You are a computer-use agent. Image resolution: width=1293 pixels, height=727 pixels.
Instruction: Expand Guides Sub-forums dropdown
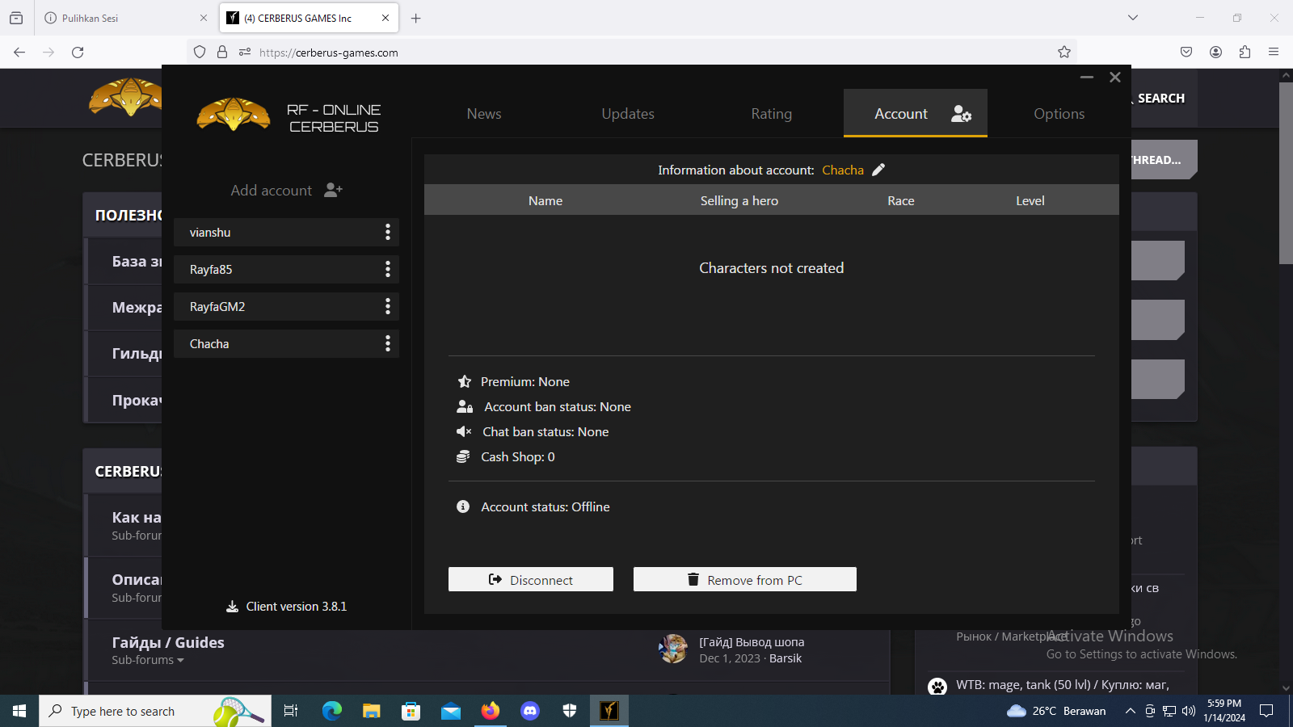pyautogui.click(x=148, y=660)
